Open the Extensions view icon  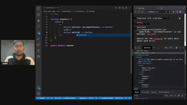[x=38, y=45]
